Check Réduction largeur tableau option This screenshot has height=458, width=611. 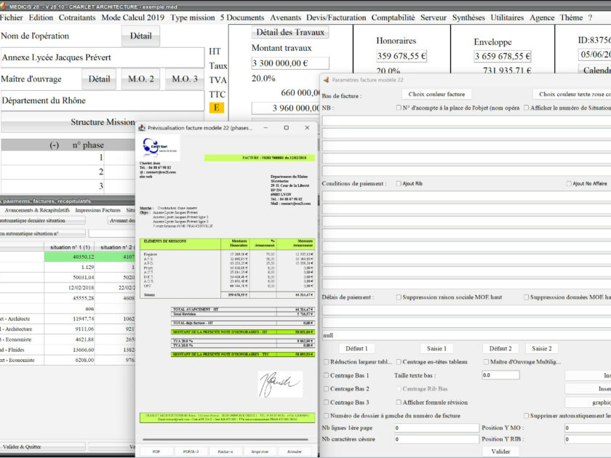(327, 362)
